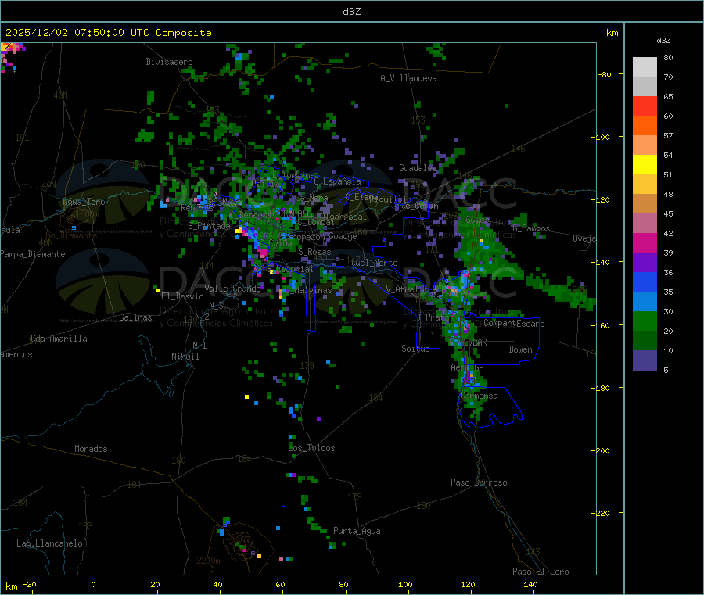Viewport: 704px width, 595px height.
Task: Click the 'Lag.Llancanelo' map label
Action: point(50,543)
